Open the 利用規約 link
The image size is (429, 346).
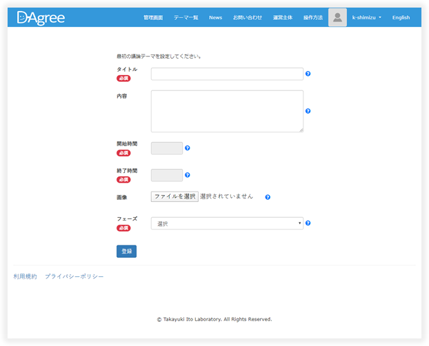25,276
